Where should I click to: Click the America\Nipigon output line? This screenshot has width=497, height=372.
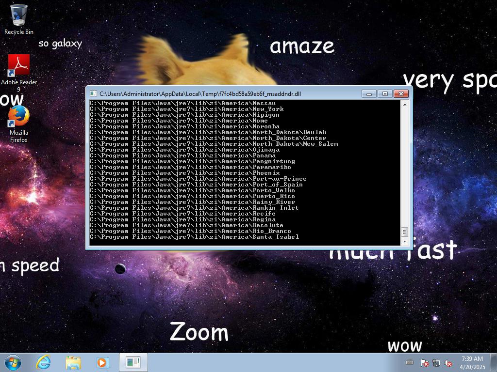pos(184,115)
